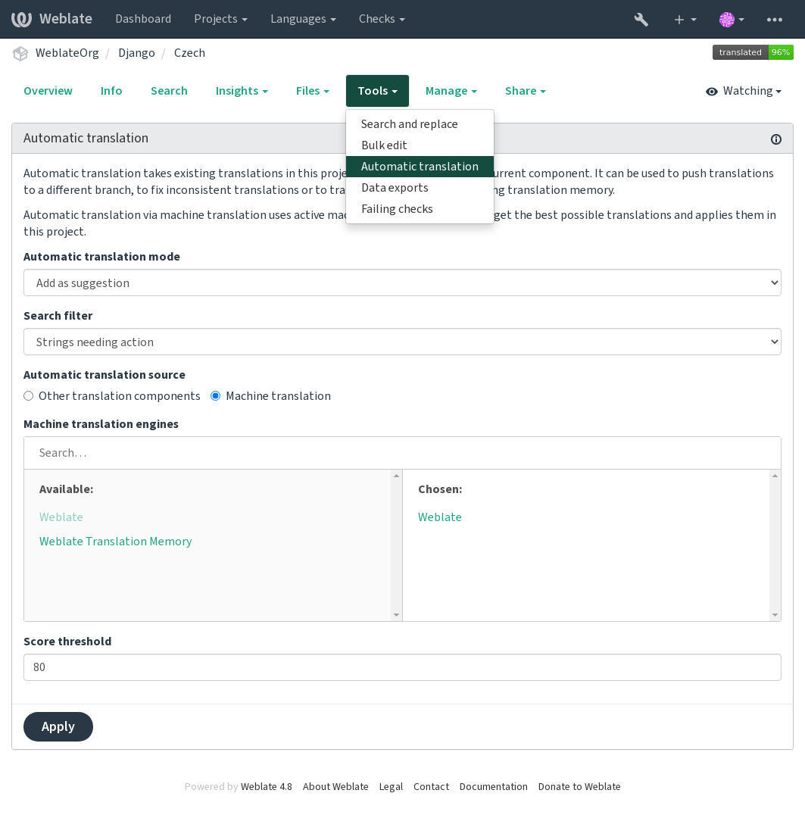805x815 pixels.
Task: Open the plus add-new menu
Action: (x=685, y=19)
